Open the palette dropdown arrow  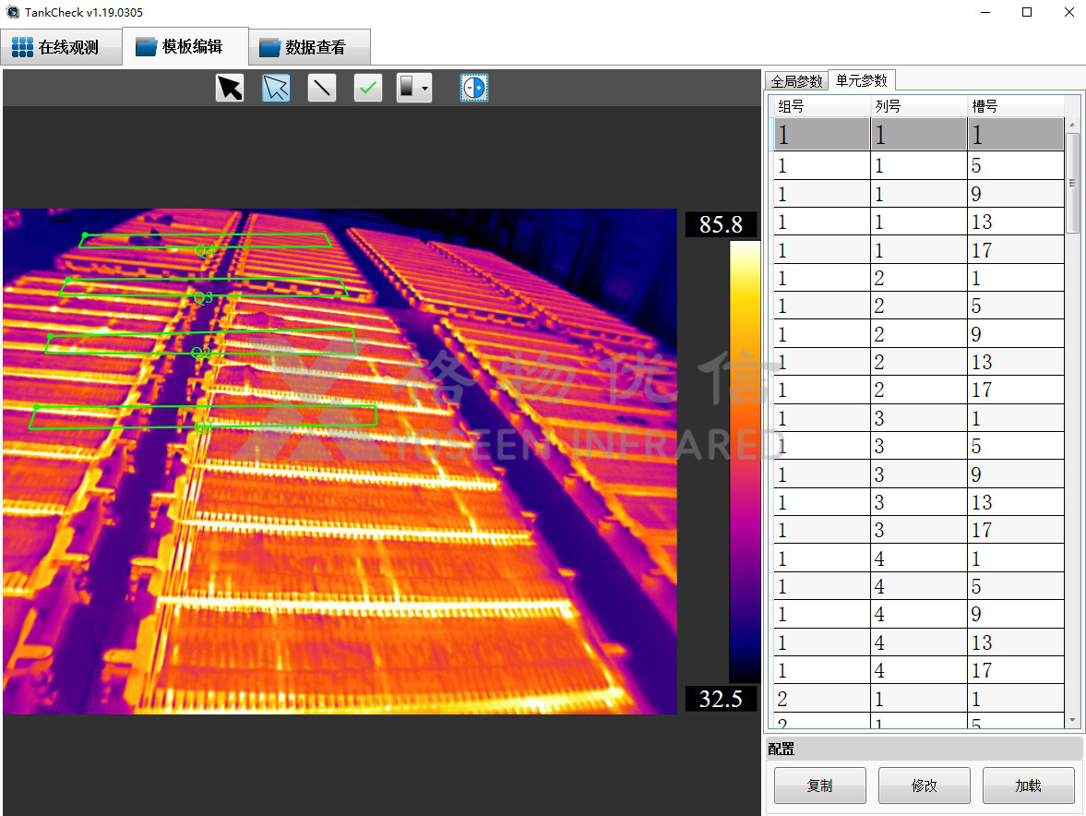click(x=424, y=89)
